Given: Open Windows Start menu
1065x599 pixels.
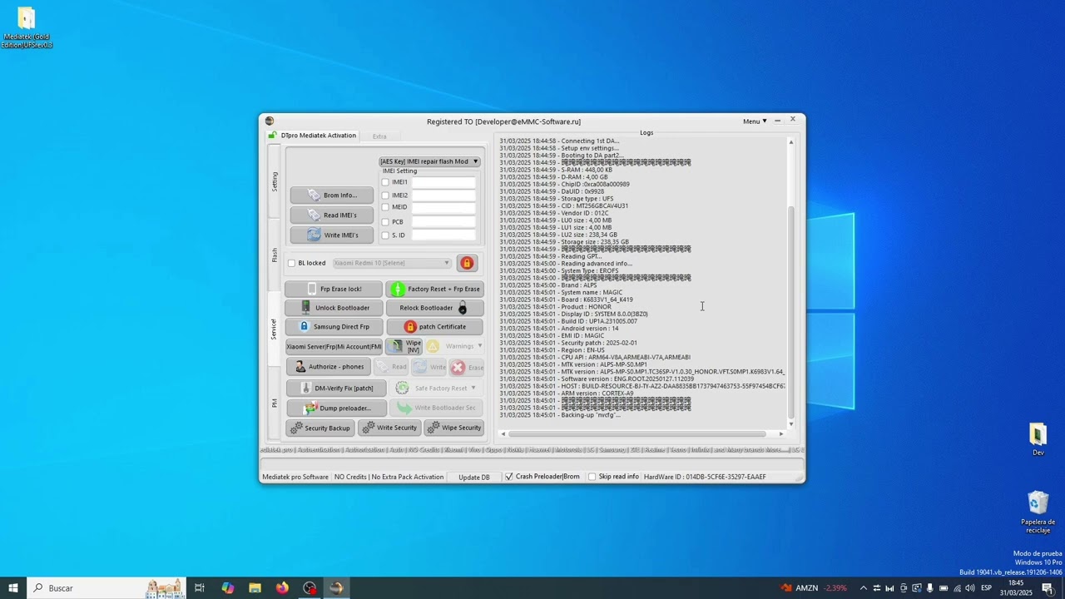Looking at the screenshot, I should (13, 588).
